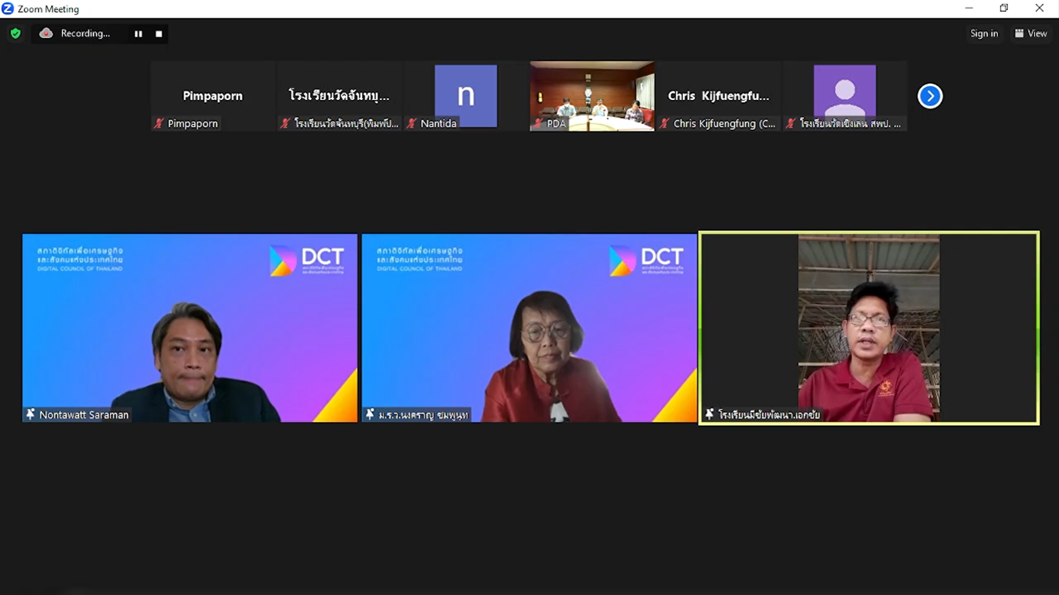Select Nontawatt Saraman's video panel
Screen dimensions: 1059x595
click(189, 328)
